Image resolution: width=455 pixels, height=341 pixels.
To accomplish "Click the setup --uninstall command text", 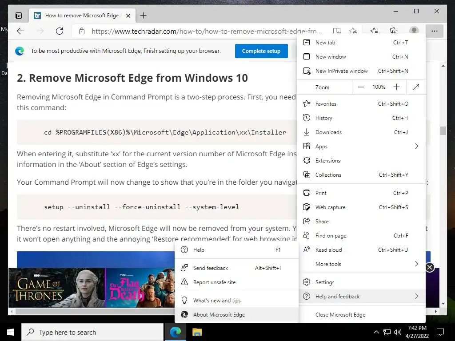I will [142, 207].
